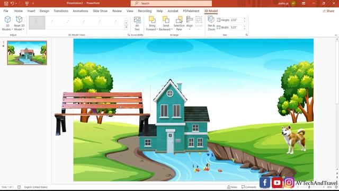Screen dimensions: 339x191
Task: Expand the Reset 3D Model dropdown arrow
Action: tap(23, 30)
